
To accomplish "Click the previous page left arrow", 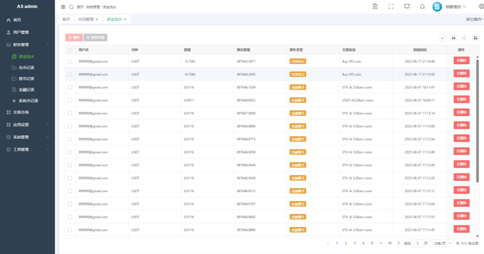I will 328,243.
